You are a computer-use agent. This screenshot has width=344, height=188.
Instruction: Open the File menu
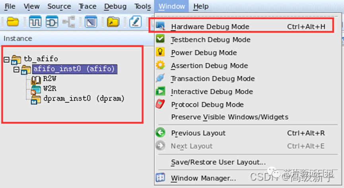pos(10,6)
